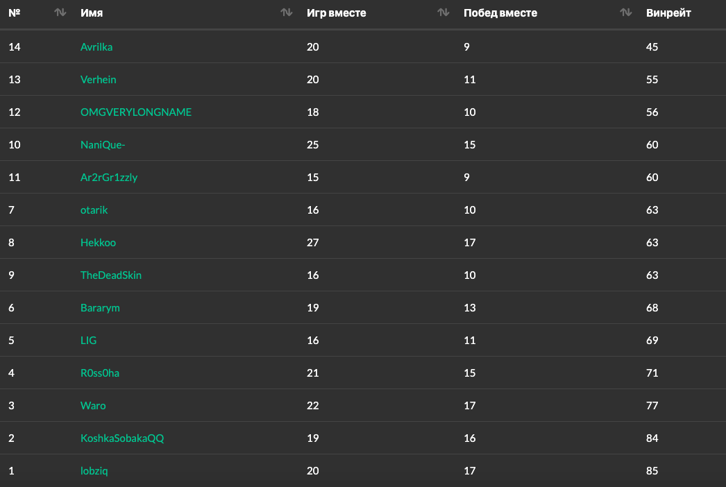This screenshot has width=726, height=487.
Task: Select the NaniQue- player link
Action: click(x=103, y=145)
